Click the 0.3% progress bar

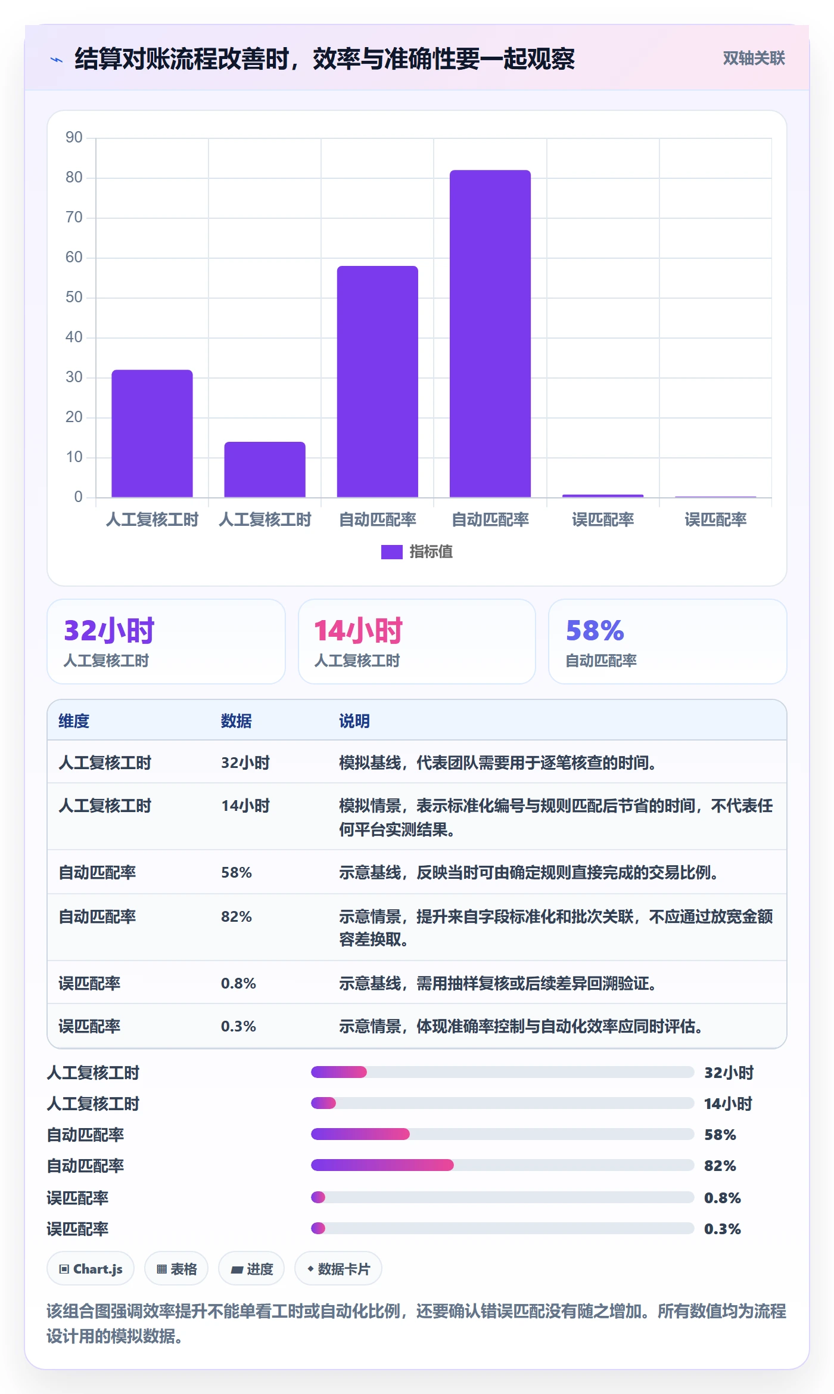point(502,1228)
